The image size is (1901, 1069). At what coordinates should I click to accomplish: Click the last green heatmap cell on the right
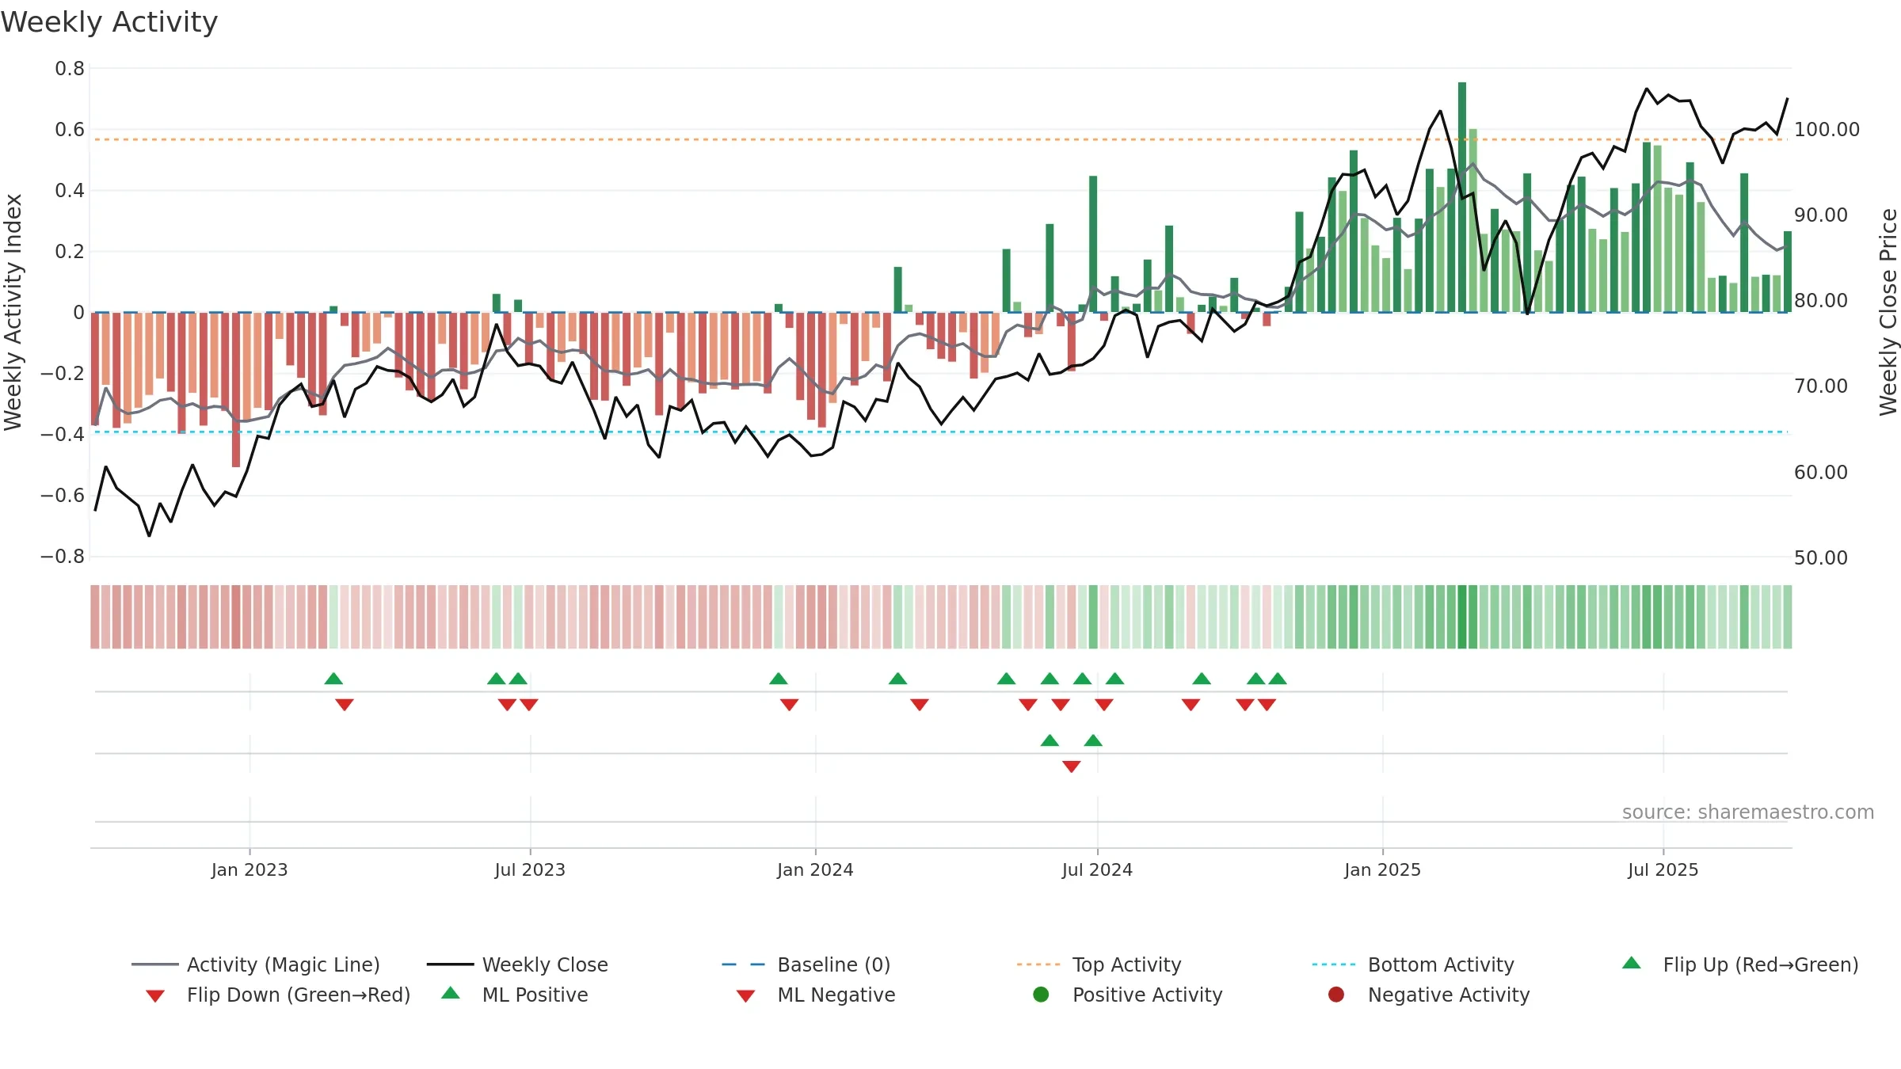[x=1788, y=617]
